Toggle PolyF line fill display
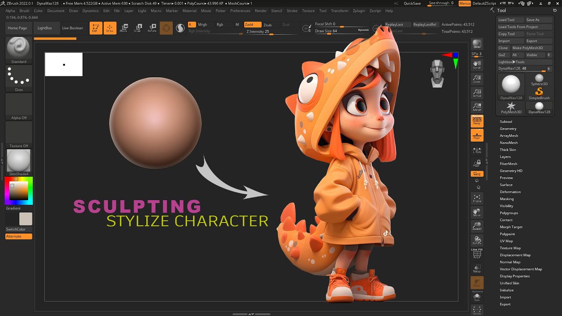 click(x=477, y=255)
